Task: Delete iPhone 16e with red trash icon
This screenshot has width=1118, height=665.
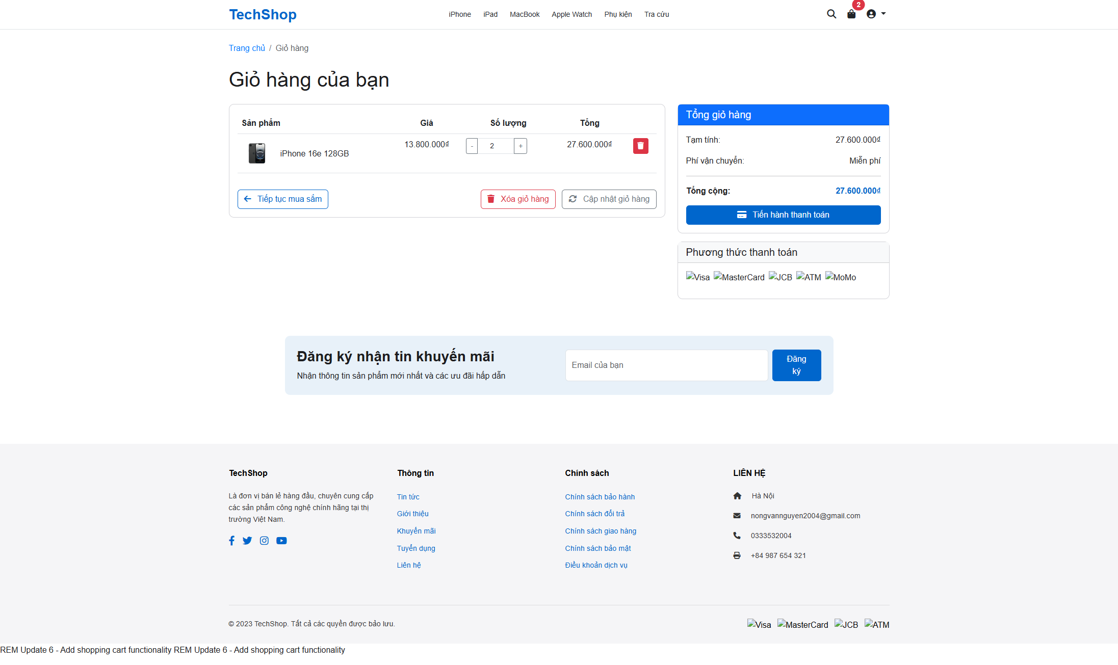Action: pos(640,146)
